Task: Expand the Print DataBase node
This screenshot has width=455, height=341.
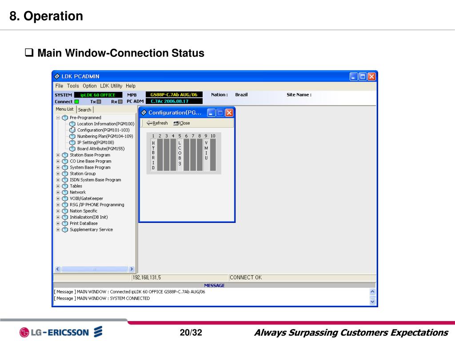Action: coord(58,224)
